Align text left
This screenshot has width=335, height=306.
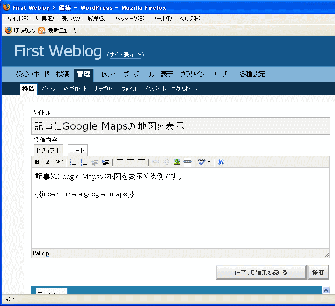(120, 162)
